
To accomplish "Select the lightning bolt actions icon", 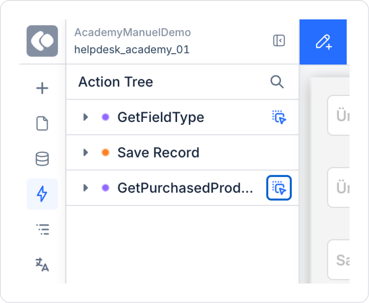I will [42, 194].
